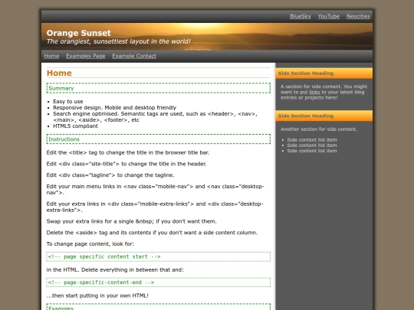Open the YouTube link

(x=328, y=16)
